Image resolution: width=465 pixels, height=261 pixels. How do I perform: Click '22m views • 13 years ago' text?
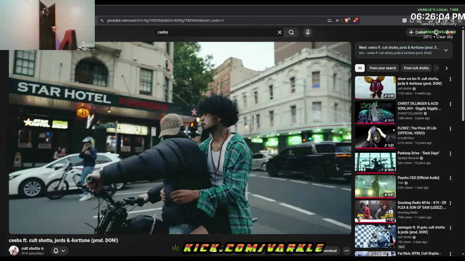[x=414, y=163]
